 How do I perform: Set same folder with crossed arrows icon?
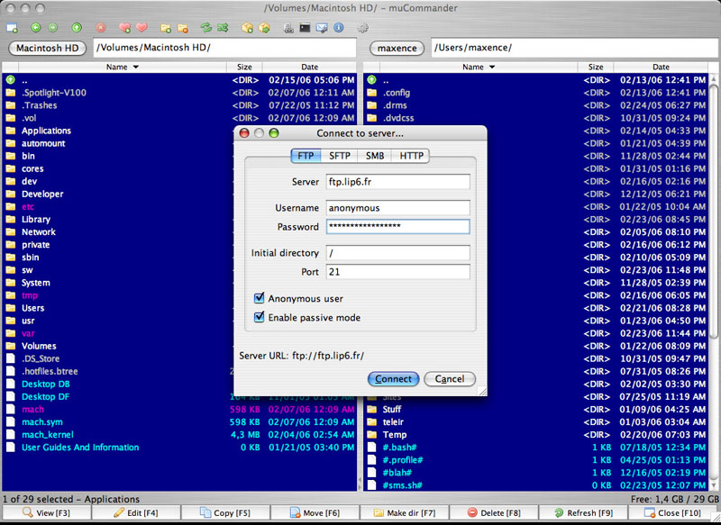point(224,28)
